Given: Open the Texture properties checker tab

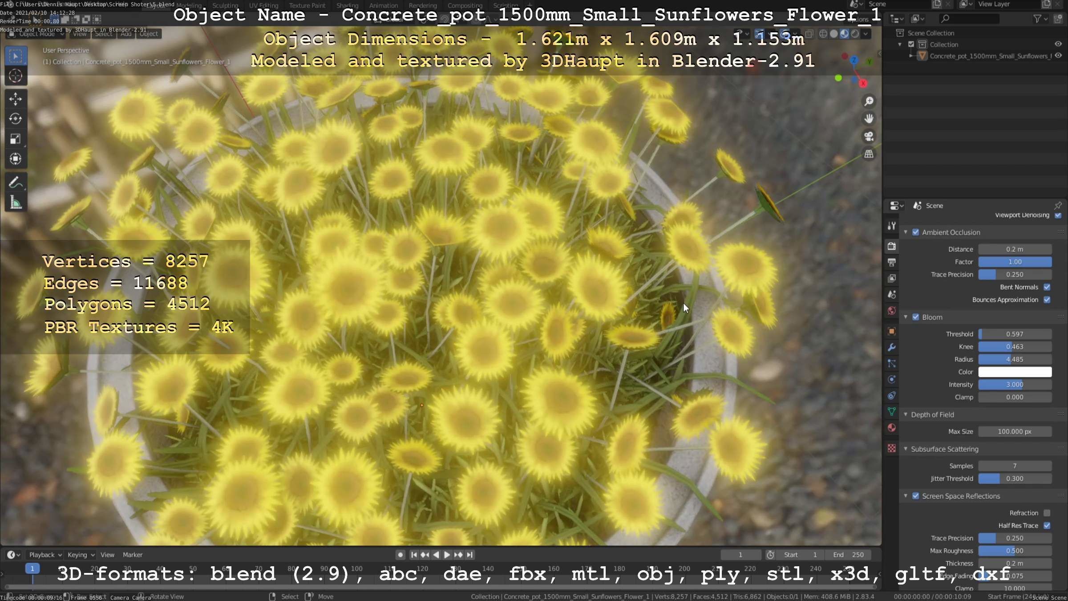Looking at the screenshot, I should pos(891,448).
